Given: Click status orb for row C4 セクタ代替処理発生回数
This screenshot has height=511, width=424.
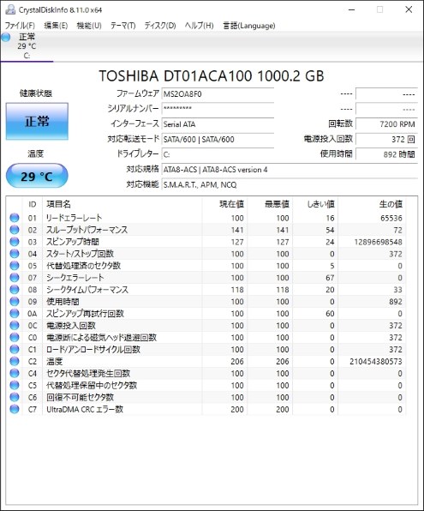Looking at the screenshot, I should point(15,373).
